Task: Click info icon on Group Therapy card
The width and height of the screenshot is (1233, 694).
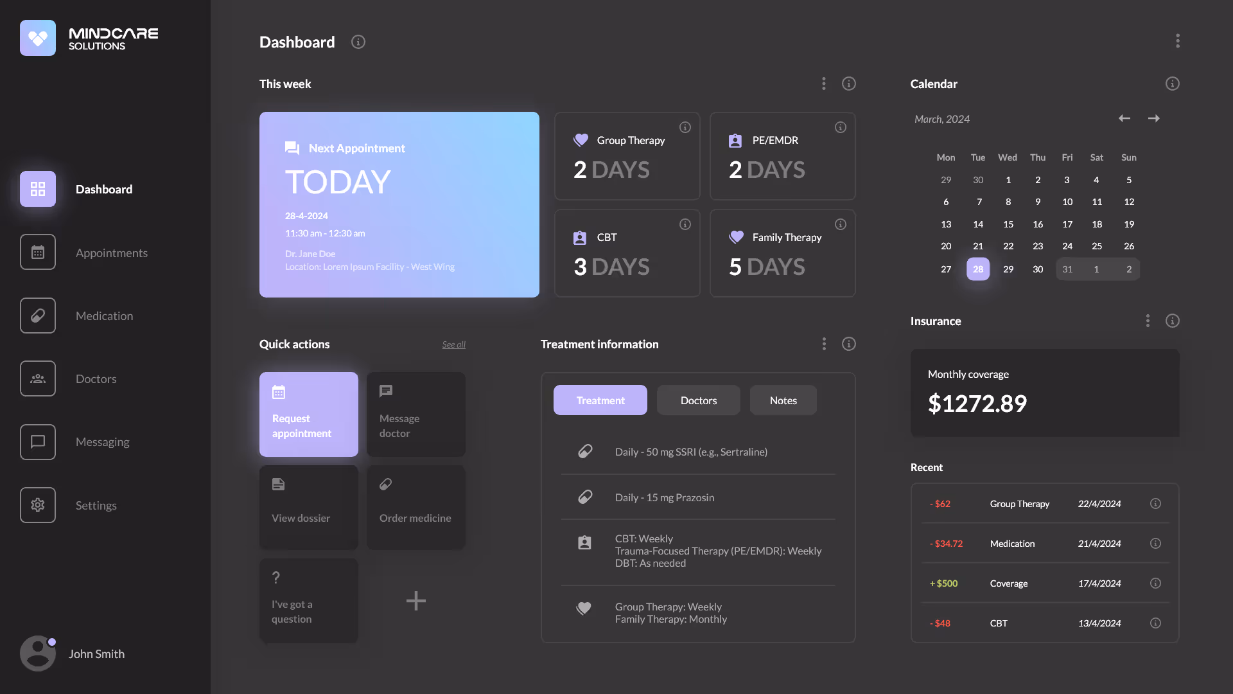Action: [685, 127]
